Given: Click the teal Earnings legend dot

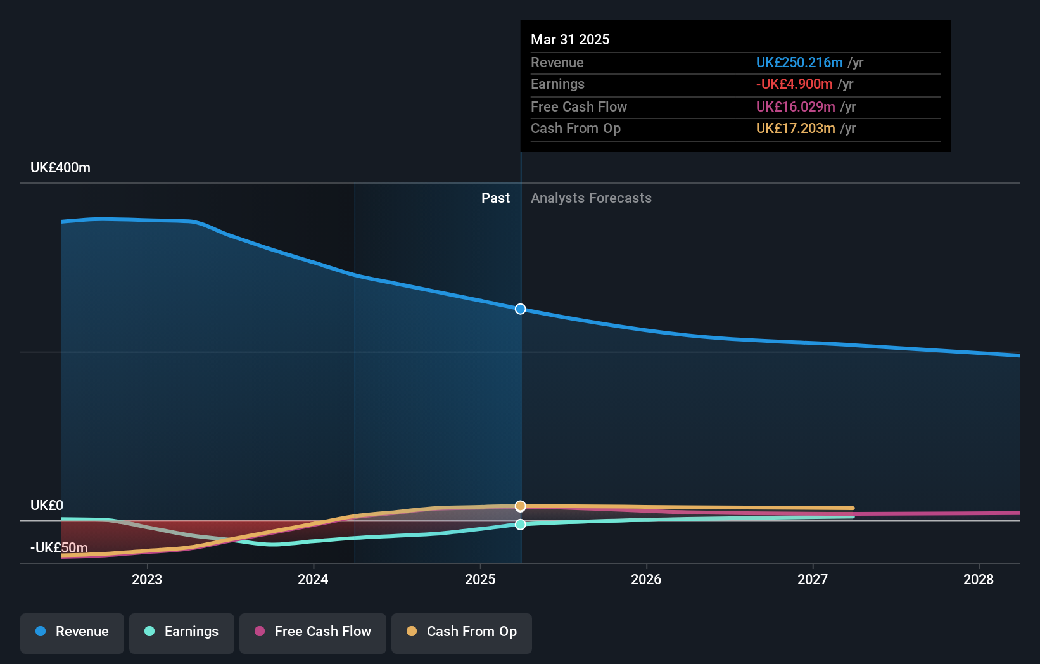Looking at the screenshot, I should (x=149, y=631).
